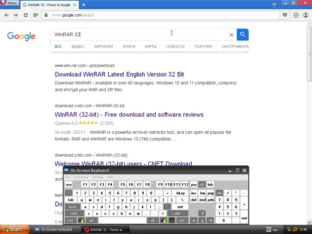The image size is (312, 234).
Task: Click the psc key on On-Screen Keyboard
Action: (194, 184)
